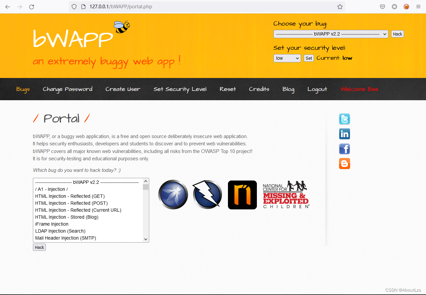Select Mail Header Injection (SMTP)
The width and height of the screenshot is (426, 295).
point(88,238)
